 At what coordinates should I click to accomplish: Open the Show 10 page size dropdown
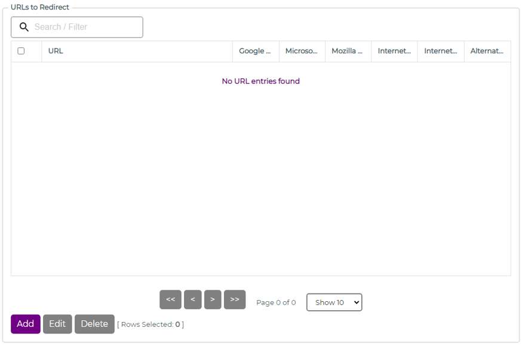334,302
